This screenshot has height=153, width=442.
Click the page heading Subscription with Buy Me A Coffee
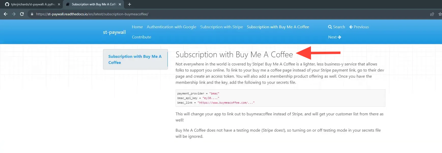click(234, 54)
